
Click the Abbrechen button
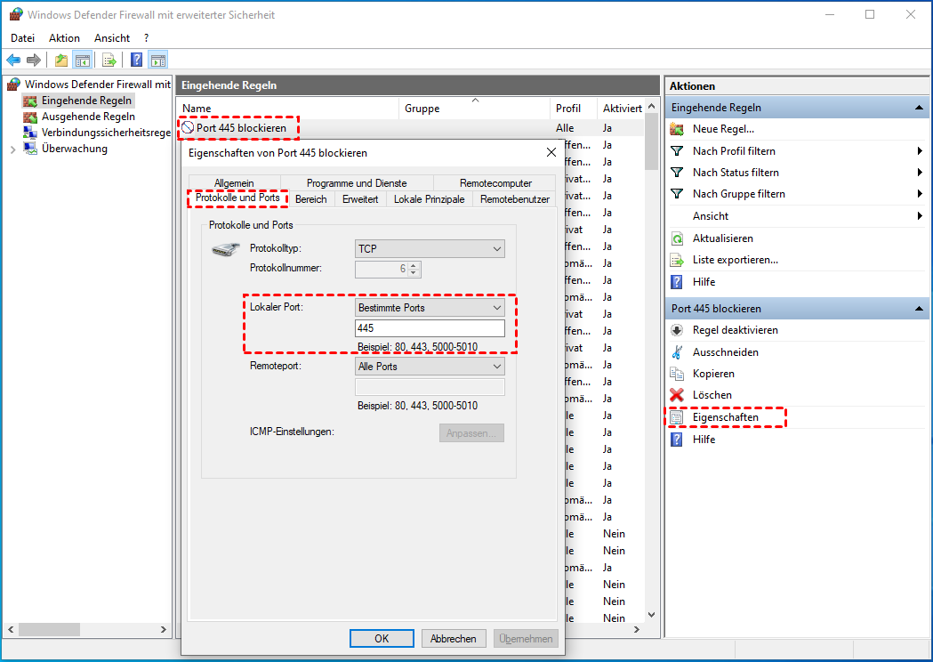click(454, 639)
